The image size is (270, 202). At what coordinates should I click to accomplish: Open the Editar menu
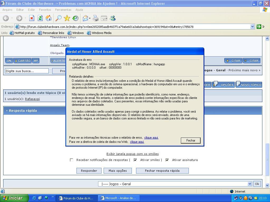coord(20,10)
